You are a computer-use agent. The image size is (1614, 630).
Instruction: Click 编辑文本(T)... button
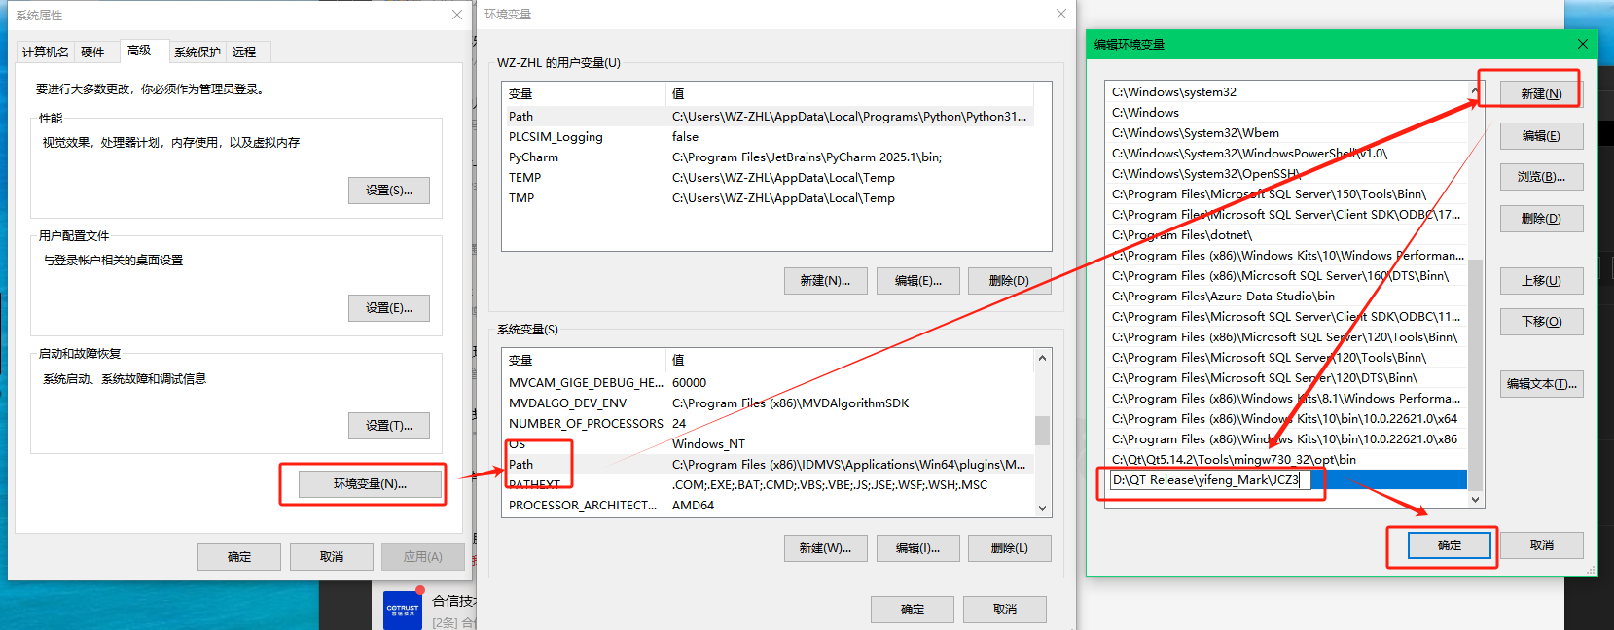tap(1541, 384)
